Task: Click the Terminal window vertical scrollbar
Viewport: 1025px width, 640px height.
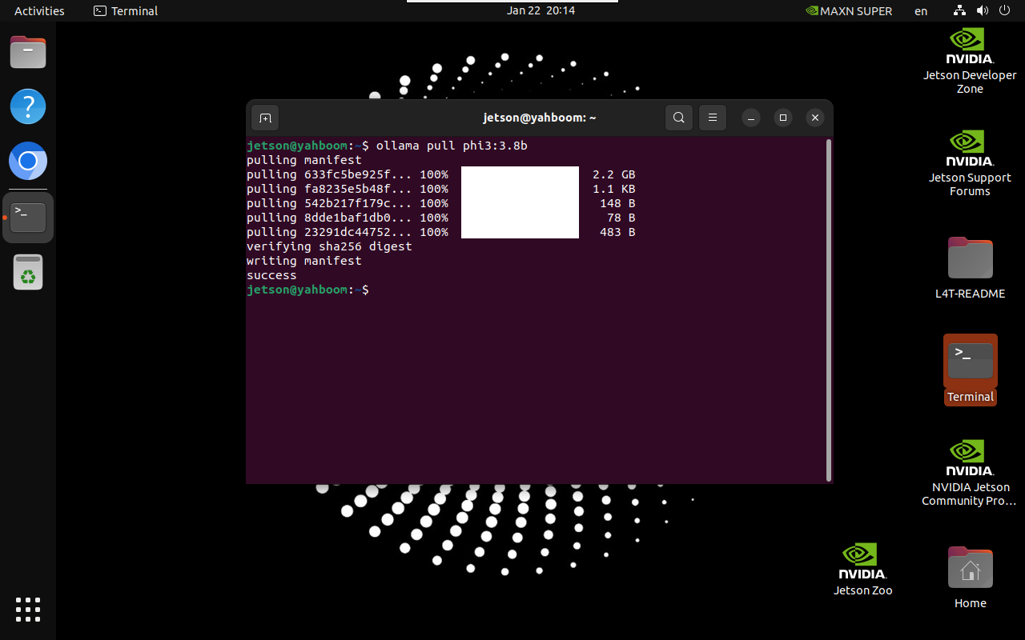Action: pyautogui.click(x=829, y=310)
